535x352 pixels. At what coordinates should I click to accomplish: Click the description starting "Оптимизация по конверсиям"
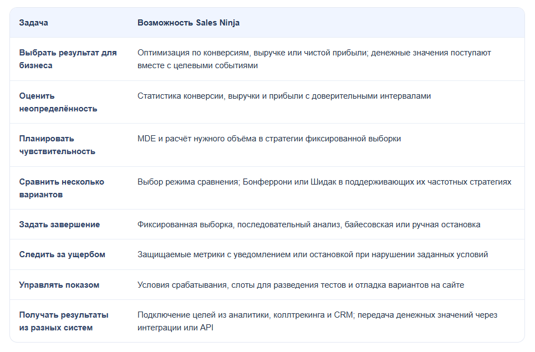314,59
